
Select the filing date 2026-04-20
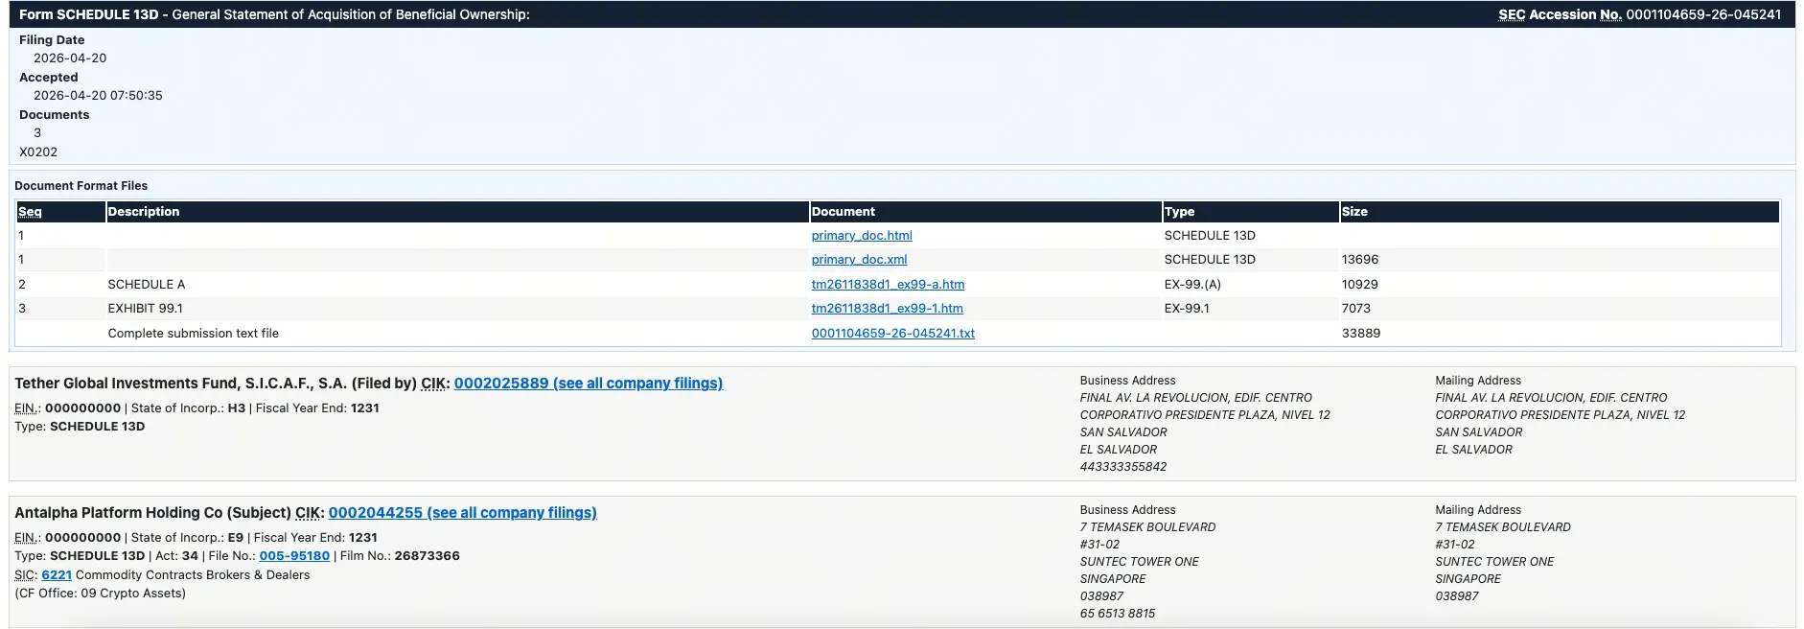(x=70, y=58)
